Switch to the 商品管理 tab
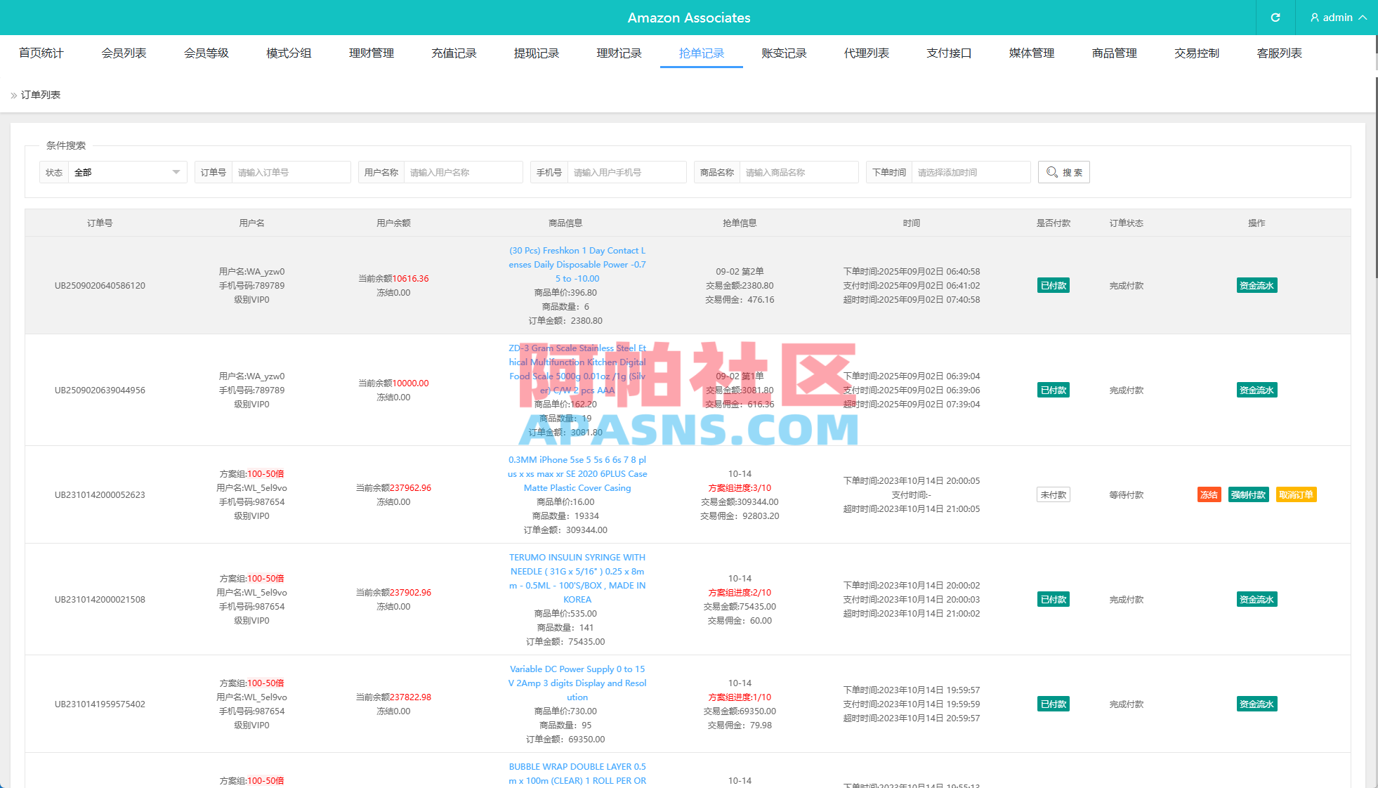Screen dimensions: 1378x788 point(1114,53)
